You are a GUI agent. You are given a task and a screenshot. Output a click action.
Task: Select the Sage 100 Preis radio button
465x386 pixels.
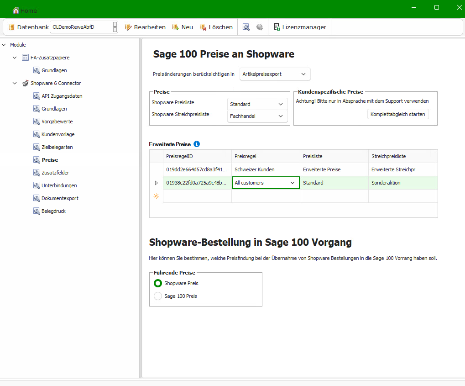coord(158,296)
